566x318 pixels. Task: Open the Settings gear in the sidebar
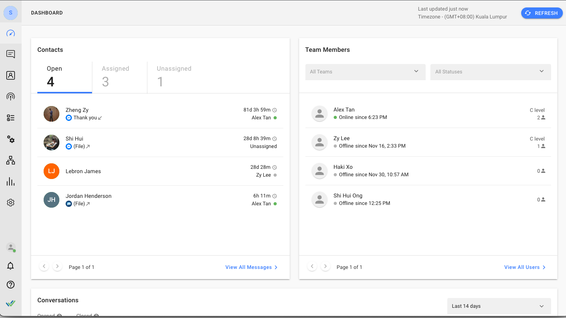[11, 202]
